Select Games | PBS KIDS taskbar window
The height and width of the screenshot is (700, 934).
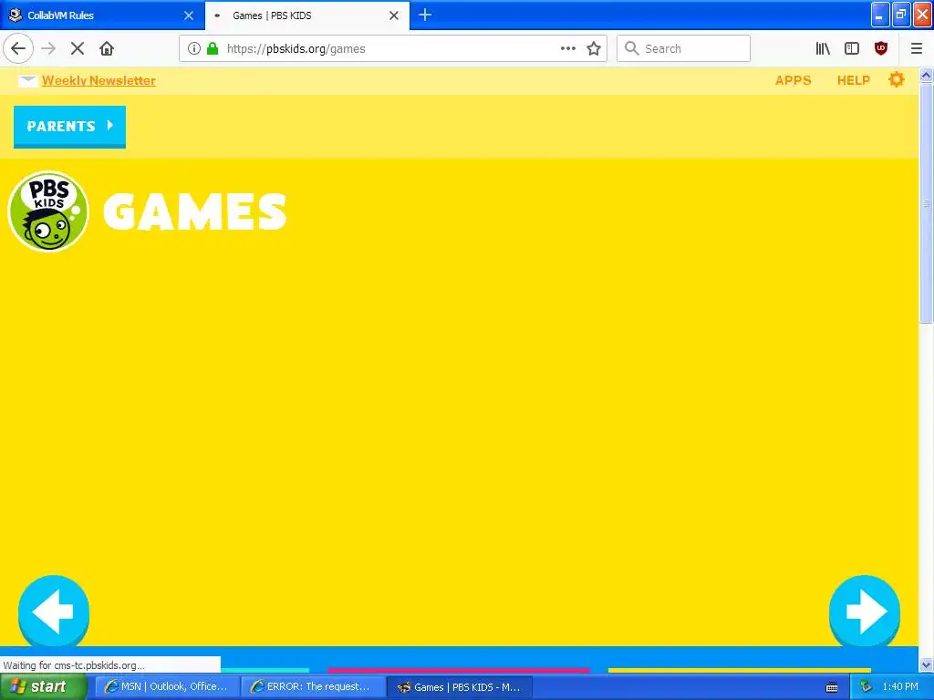[x=460, y=686]
